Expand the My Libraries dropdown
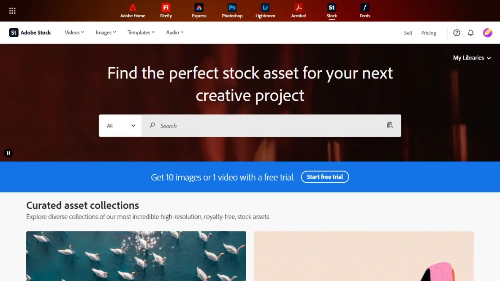 [x=472, y=58]
